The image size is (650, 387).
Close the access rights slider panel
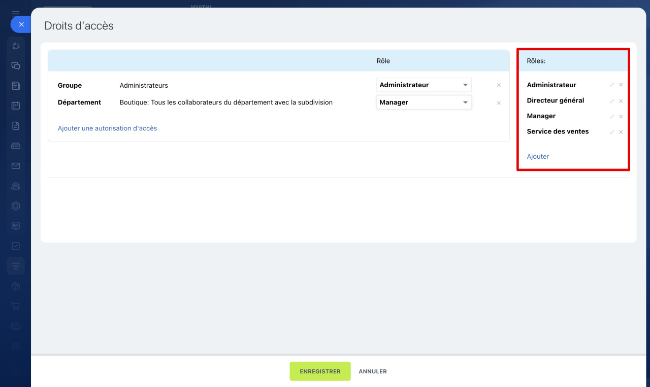point(21,24)
